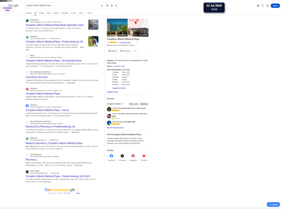Click the Yellow Pages favicon in results
This screenshot has width=284, height=209.
(x=27, y=172)
